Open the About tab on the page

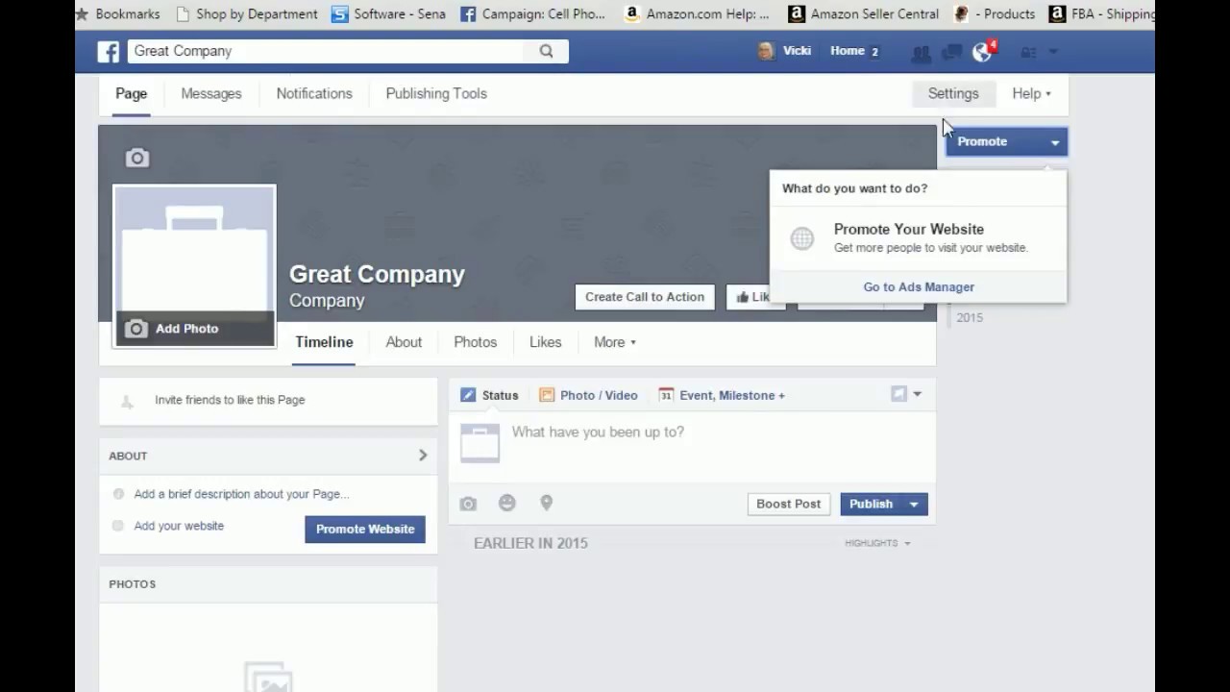(404, 342)
